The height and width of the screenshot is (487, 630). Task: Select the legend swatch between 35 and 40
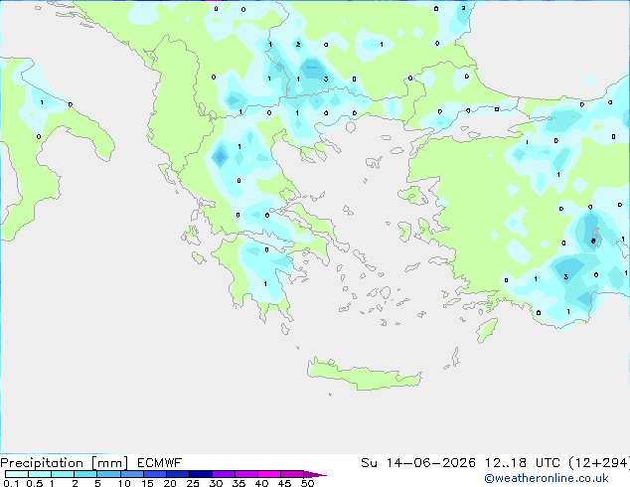point(246,474)
